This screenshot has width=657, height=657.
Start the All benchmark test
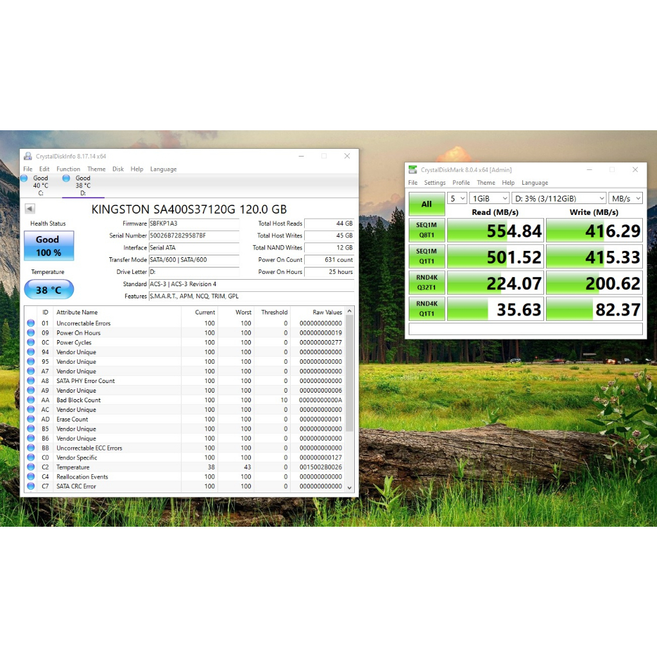click(427, 204)
